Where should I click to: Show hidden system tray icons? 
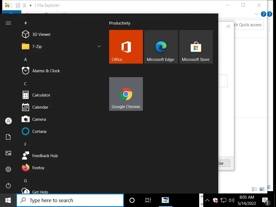207,200
